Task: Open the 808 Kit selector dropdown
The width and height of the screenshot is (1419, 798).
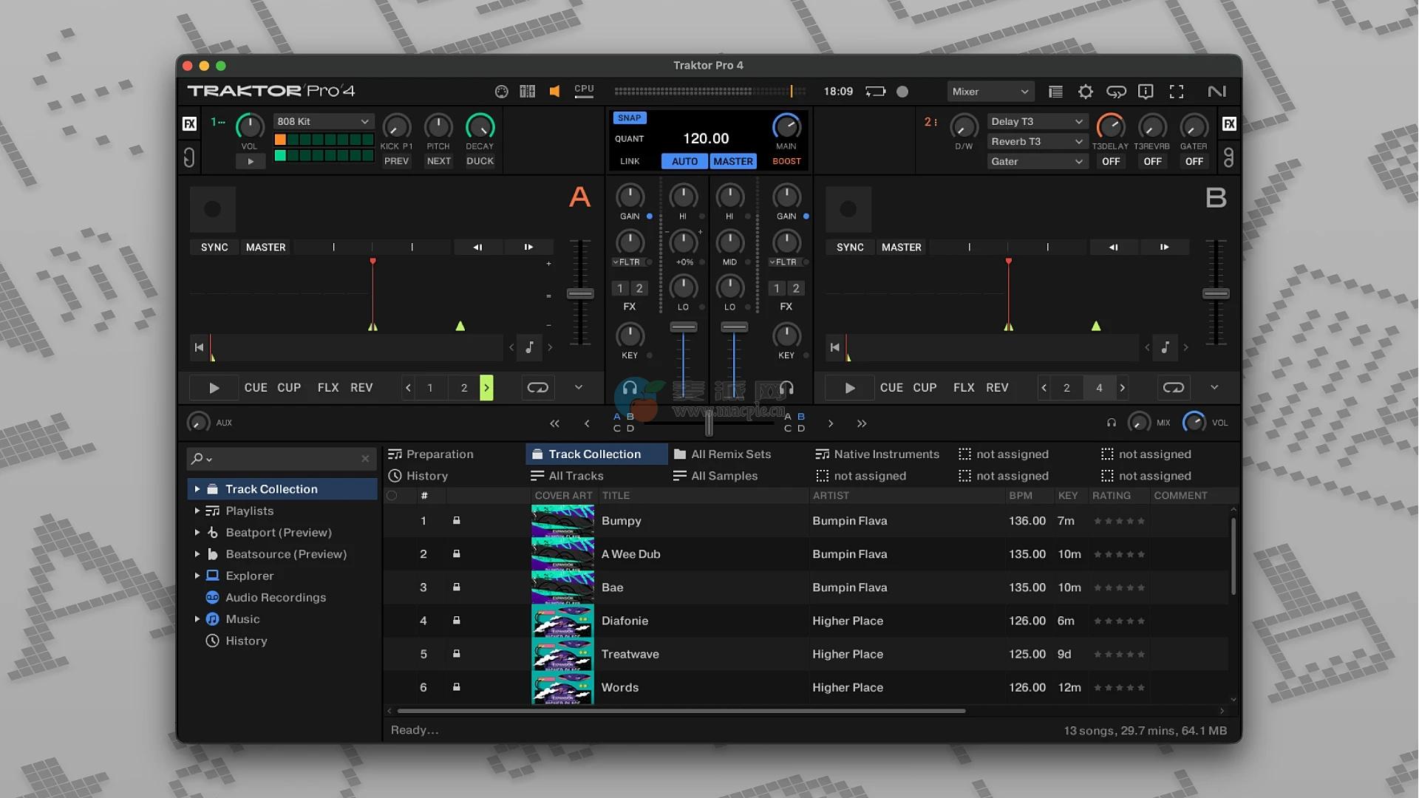Action: pos(323,121)
